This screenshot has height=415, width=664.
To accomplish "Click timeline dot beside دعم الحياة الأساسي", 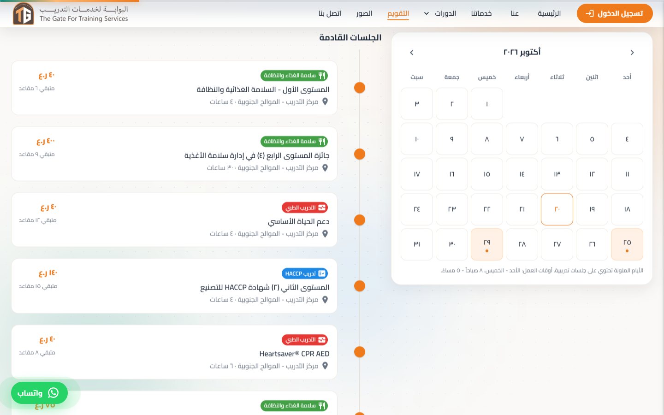I will tap(360, 220).
